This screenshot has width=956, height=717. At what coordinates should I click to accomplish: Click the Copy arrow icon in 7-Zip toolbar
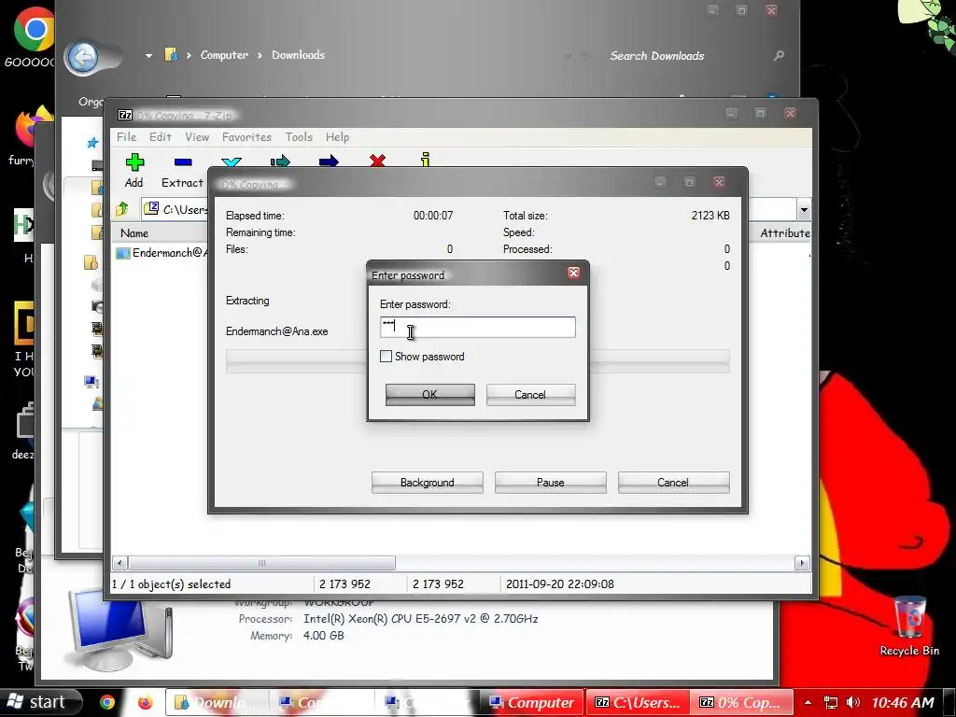(x=280, y=161)
